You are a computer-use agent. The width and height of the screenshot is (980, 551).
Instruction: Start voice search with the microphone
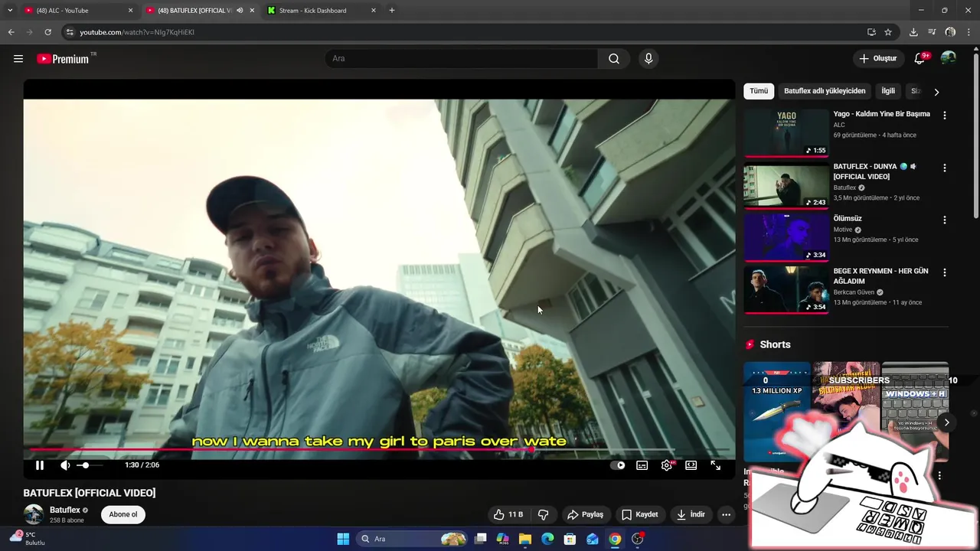[x=648, y=59]
